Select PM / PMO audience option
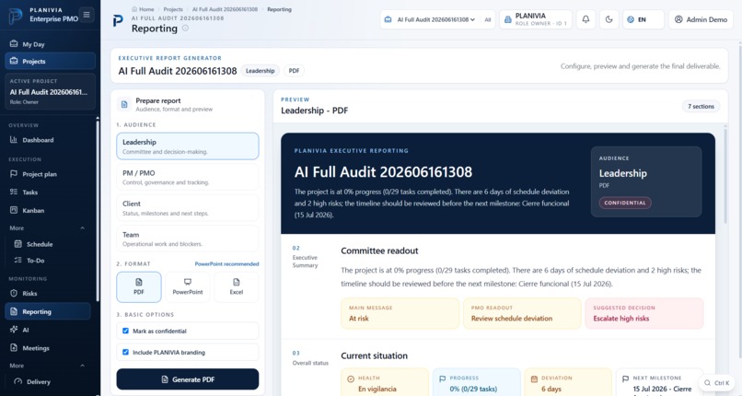The height and width of the screenshot is (396, 742). pyautogui.click(x=188, y=177)
